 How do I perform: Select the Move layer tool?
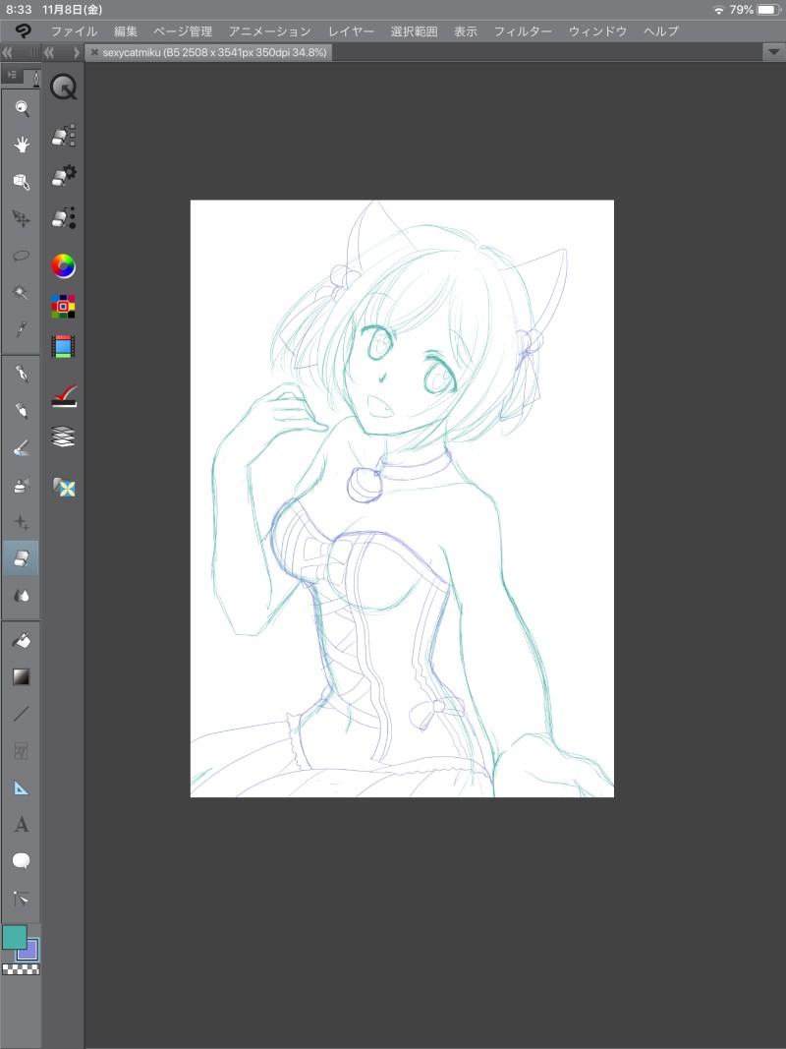click(x=22, y=218)
